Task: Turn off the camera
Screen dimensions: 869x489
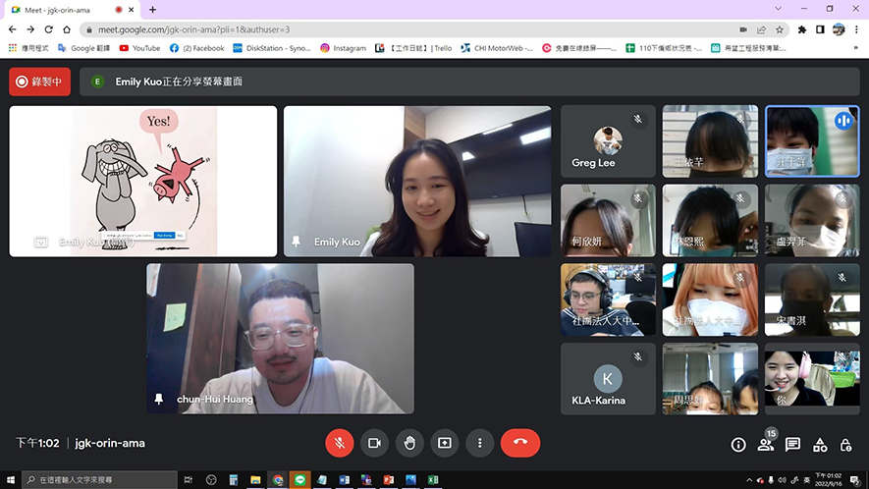Action: coord(374,443)
